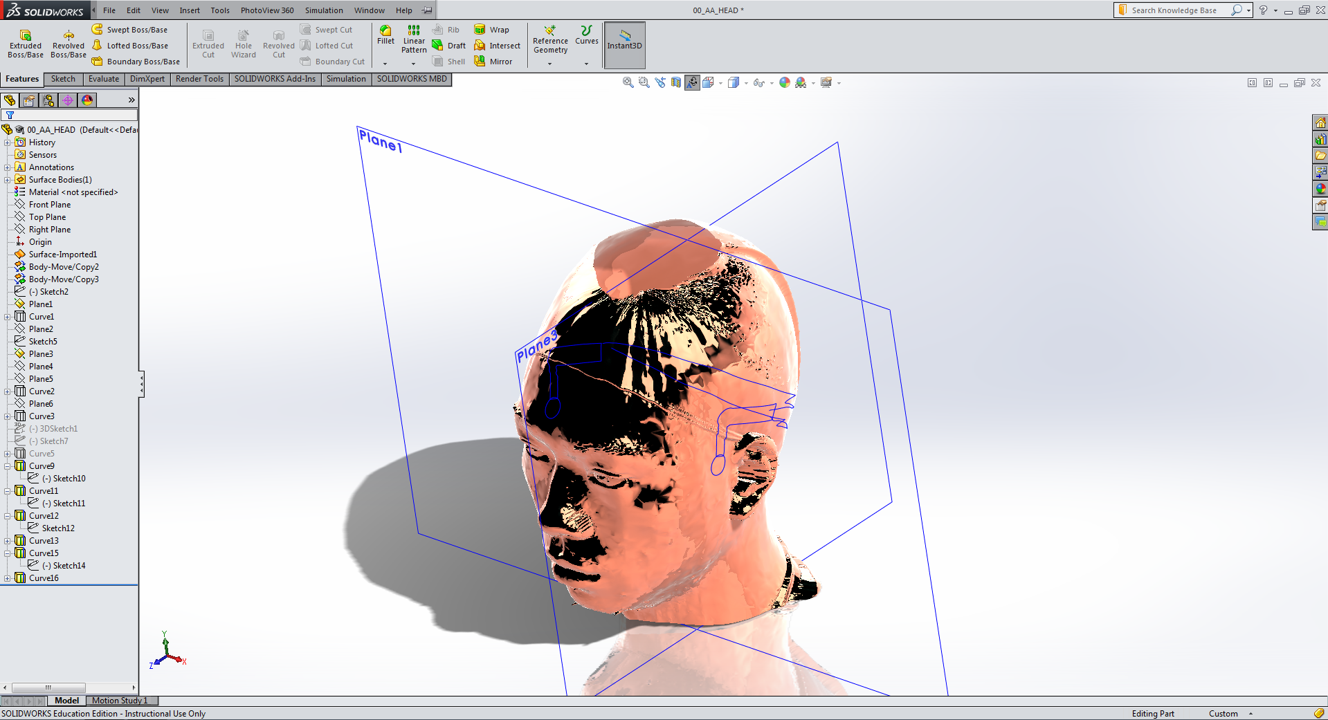Switch to the Render Tools tab
This screenshot has width=1328, height=720.
(x=199, y=79)
